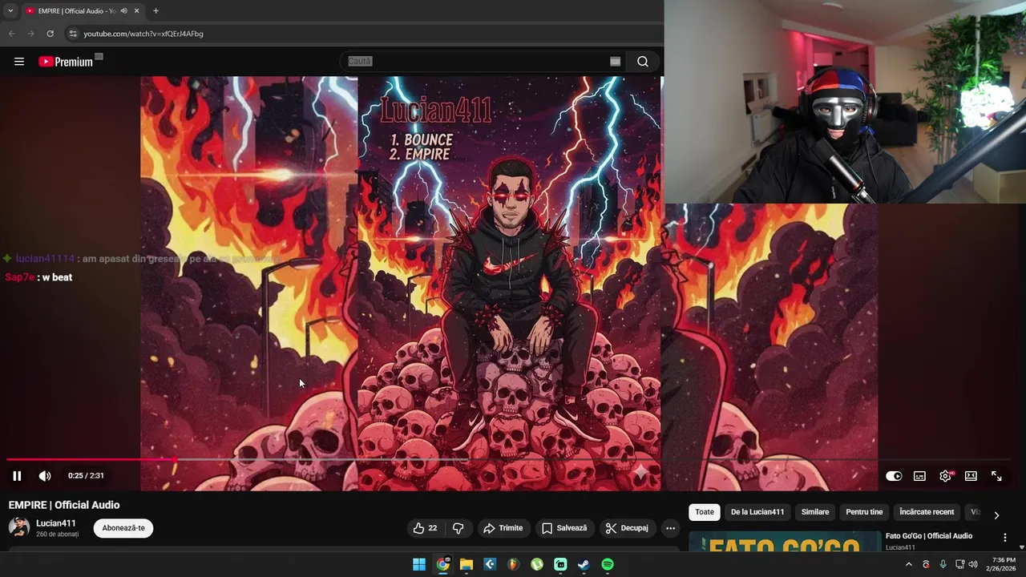Reload the page
Image resolution: width=1026 pixels, height=577 pixels.
(50, 34)
